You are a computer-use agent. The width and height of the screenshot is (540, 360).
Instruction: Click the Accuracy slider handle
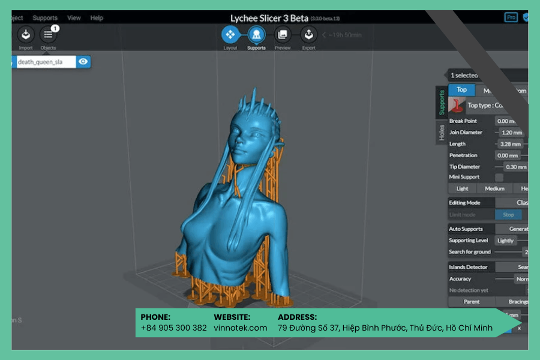521,278
